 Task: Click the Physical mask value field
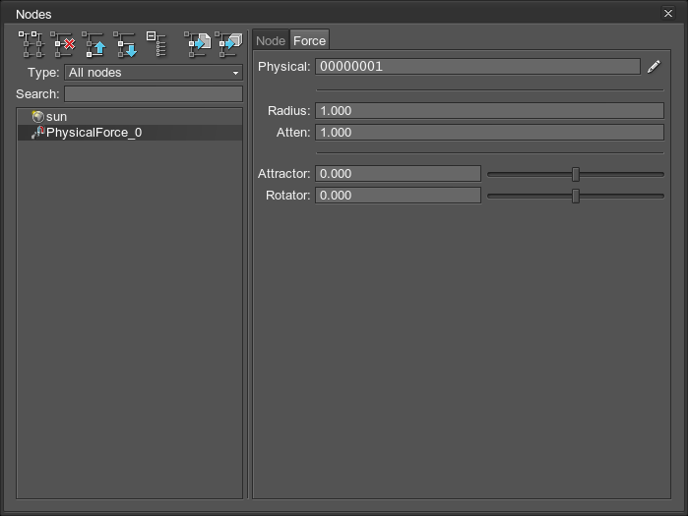point(477,67)
